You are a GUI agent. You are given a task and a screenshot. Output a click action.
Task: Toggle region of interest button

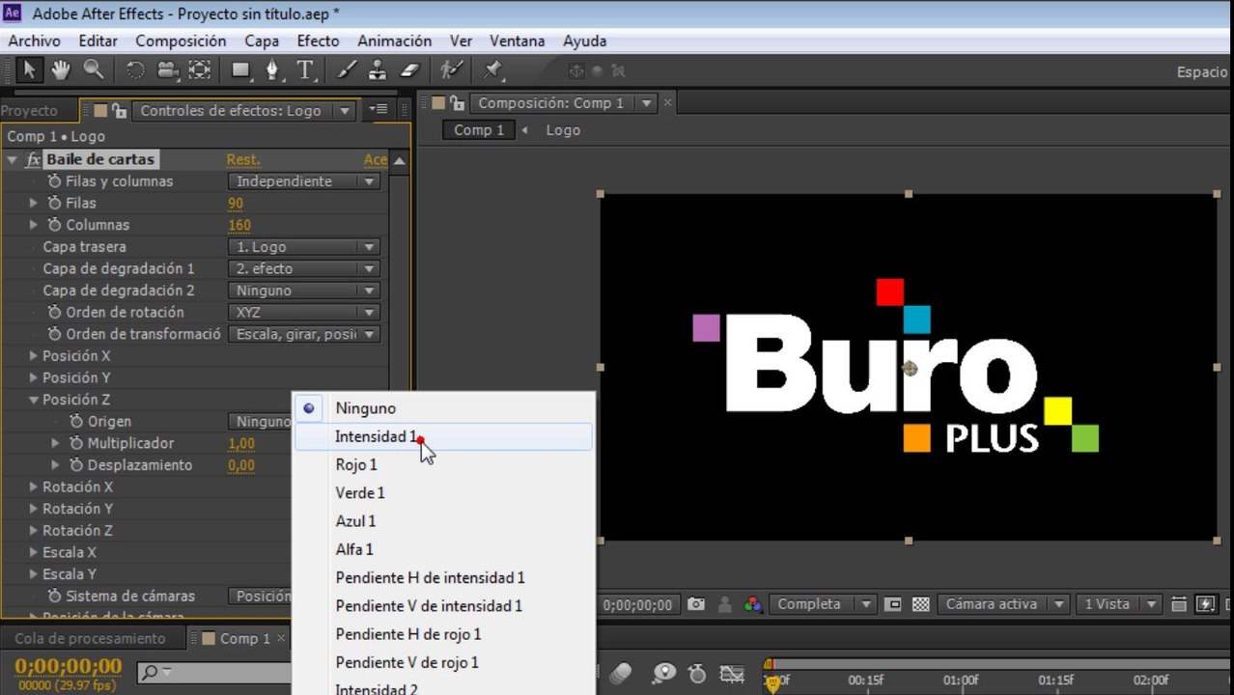[x=893, y=604]
